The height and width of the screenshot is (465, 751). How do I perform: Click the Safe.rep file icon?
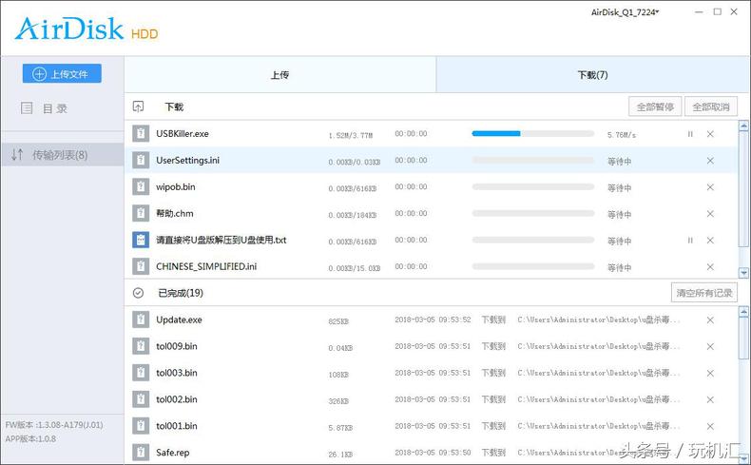tap(141, 452)
